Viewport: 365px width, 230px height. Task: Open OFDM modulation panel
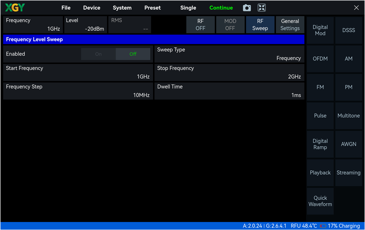(320, 59)
